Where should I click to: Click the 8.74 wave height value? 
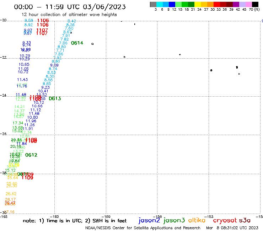pos(53,69)
